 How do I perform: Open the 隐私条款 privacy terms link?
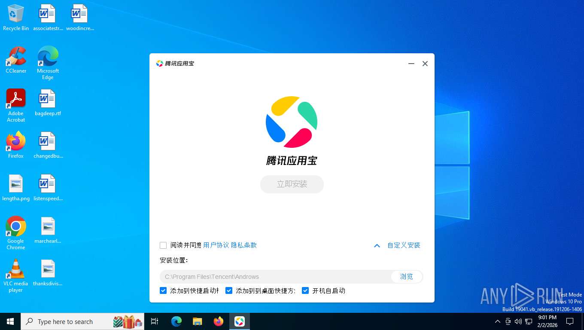(x=244, y=245)
